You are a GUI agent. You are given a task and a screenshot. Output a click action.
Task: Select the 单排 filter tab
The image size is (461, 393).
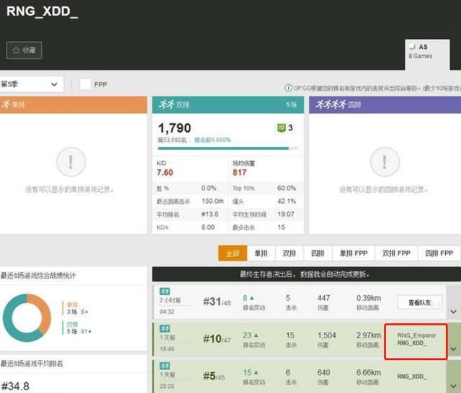261,253
